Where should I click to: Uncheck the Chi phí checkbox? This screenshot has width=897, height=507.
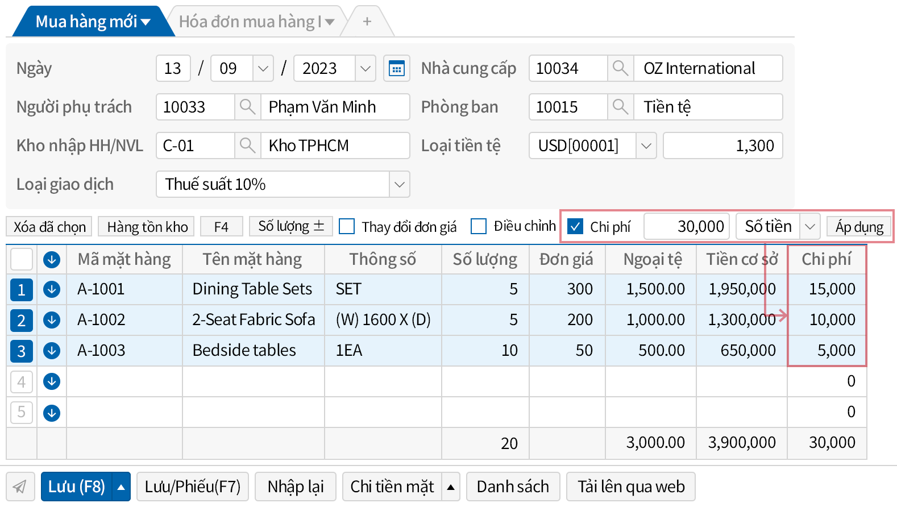click(575, 227)
